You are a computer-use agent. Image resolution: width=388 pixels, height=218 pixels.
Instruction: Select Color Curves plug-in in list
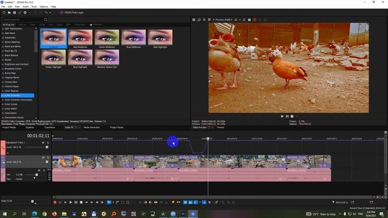point(11,104)
